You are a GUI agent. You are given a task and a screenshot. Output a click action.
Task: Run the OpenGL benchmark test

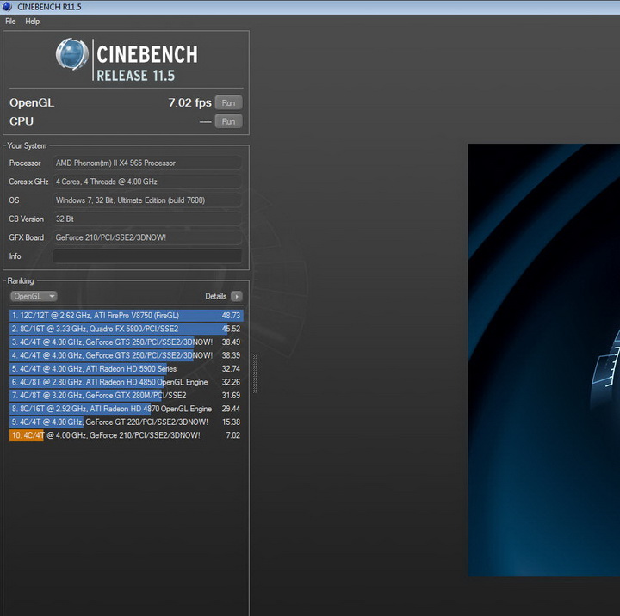click(x=228, y=102)
